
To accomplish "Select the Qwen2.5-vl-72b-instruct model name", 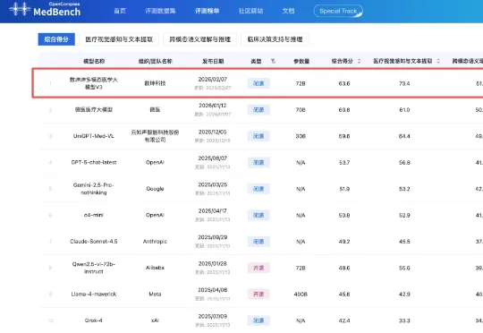I will pyautogui.click(x=94, y=268).
